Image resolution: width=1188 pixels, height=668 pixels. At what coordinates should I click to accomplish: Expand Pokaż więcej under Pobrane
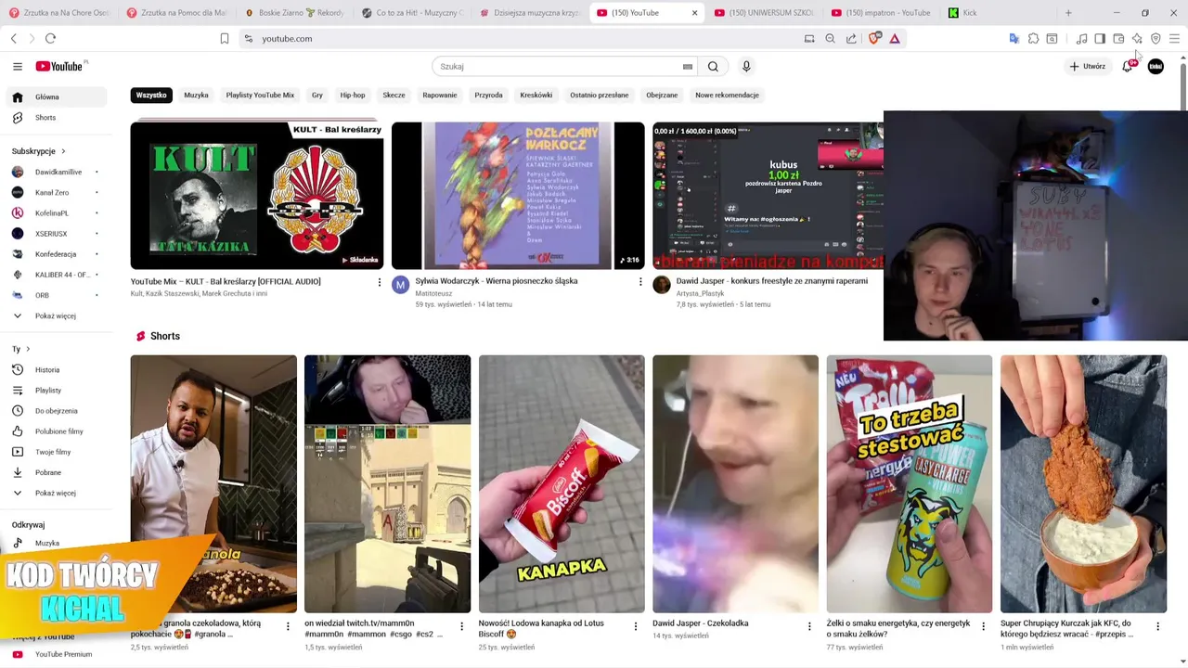(56, 493)
